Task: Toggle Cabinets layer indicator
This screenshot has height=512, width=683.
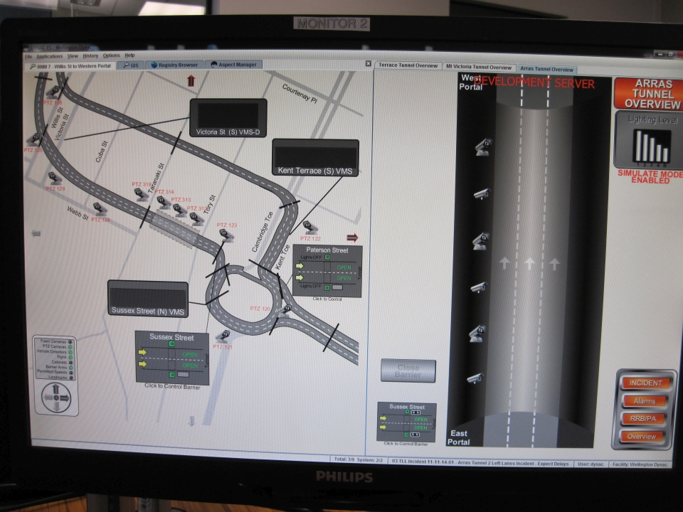Action: 70,362
